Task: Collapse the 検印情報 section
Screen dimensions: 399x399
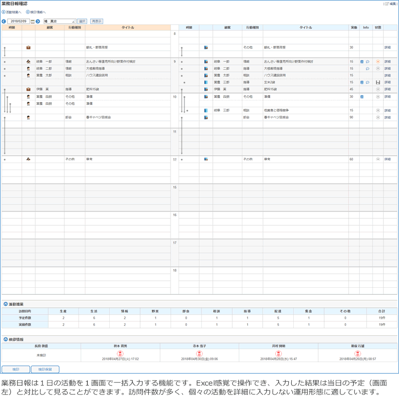Action: tap(5, 339)
